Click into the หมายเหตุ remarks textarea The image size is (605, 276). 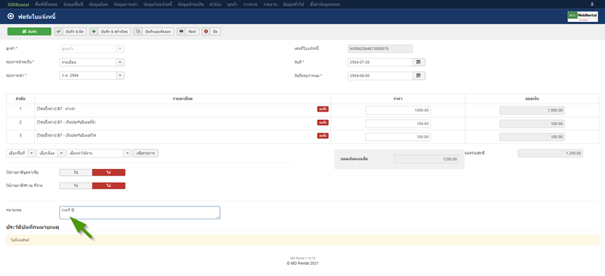(140, 213)
